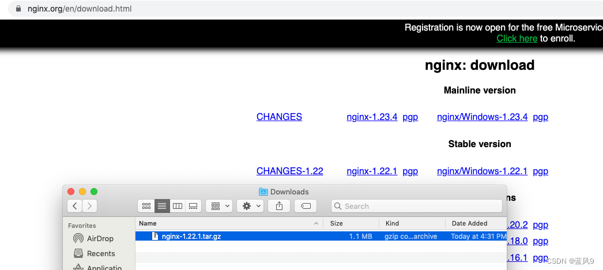Viewport: 603px width, 270px height.
Task: Switch Finder to list view
Action: click(x=162, y=206)
